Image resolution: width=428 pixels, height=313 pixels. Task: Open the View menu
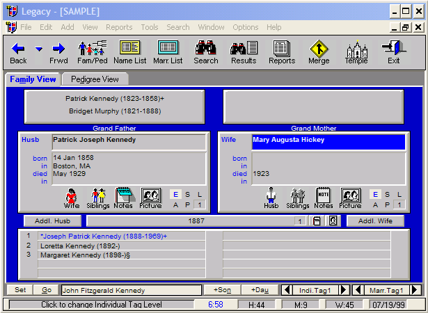tap(90, 27)
